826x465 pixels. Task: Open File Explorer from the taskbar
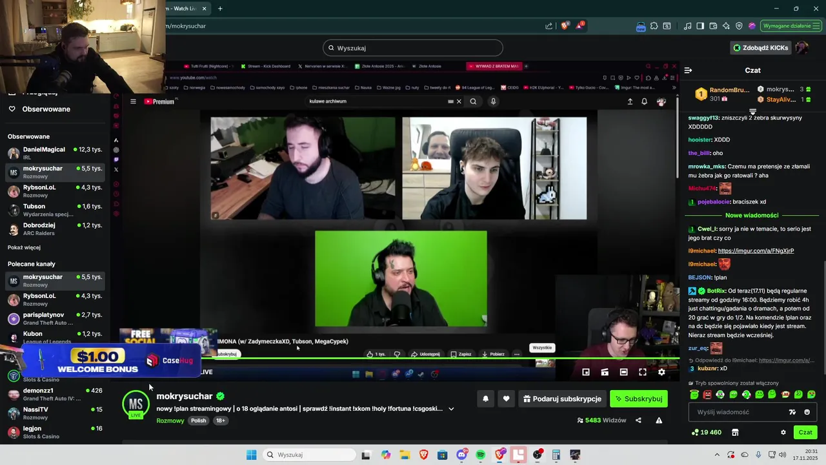click(x=404, y=455)
